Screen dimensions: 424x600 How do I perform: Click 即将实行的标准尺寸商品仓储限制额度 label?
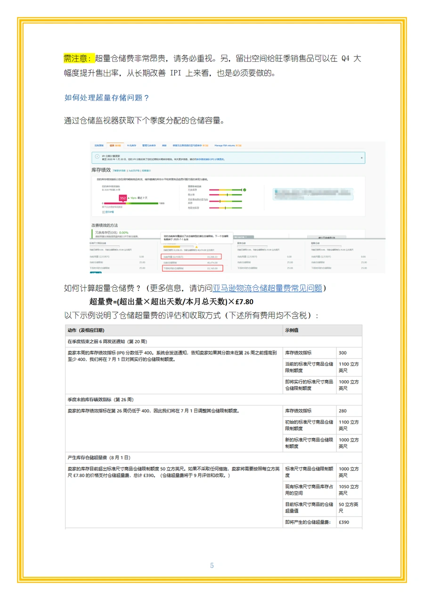coord(309,385)
